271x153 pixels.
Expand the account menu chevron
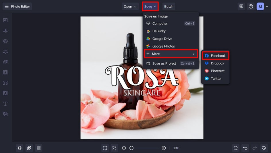(x=267, y=7)
